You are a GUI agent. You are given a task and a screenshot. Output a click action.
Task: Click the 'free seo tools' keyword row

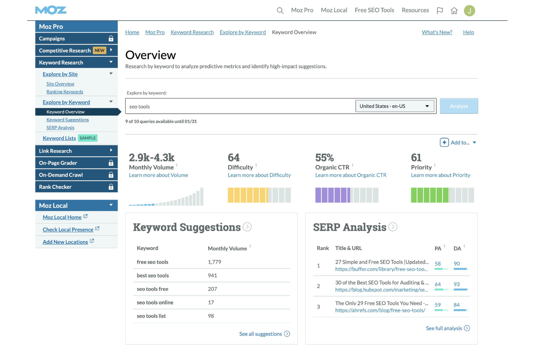pos(211,262)
